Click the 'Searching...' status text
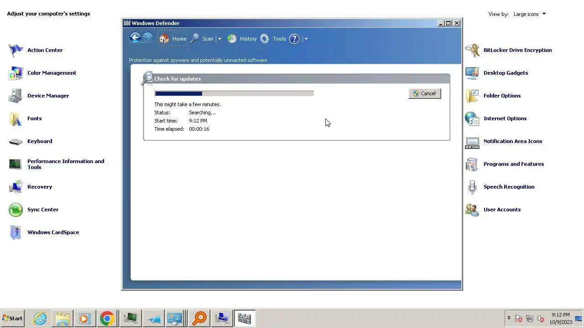 (x=202, y=113)
